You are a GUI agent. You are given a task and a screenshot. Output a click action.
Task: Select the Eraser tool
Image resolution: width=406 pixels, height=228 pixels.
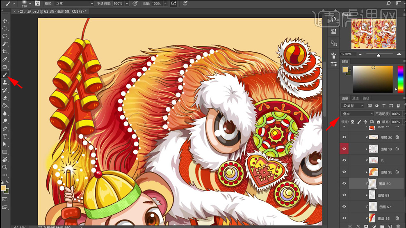[5, 98]
